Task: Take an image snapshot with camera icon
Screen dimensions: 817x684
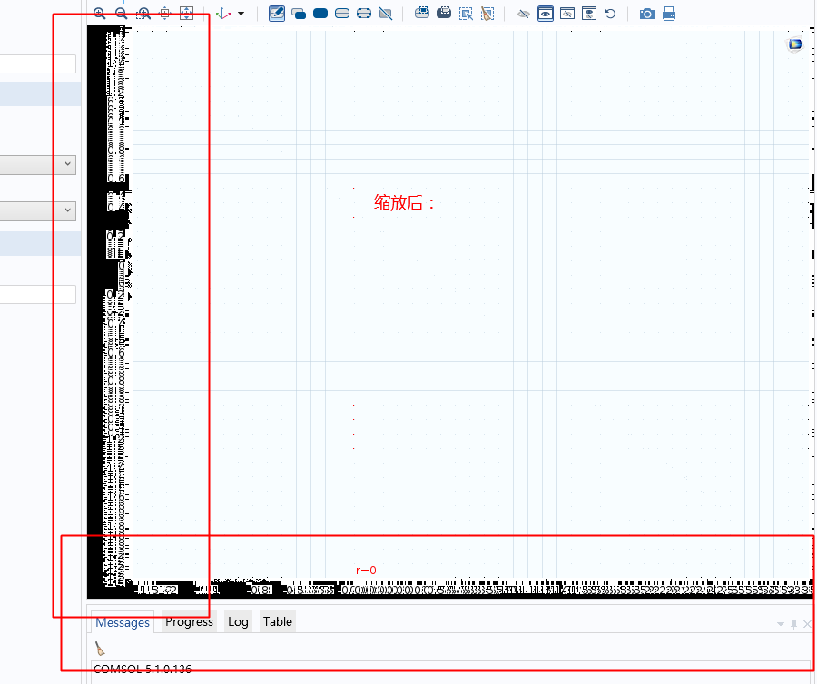Action: coord(646,14)
